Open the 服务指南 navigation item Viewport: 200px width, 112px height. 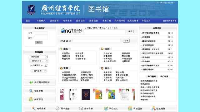tap(54, 21)
